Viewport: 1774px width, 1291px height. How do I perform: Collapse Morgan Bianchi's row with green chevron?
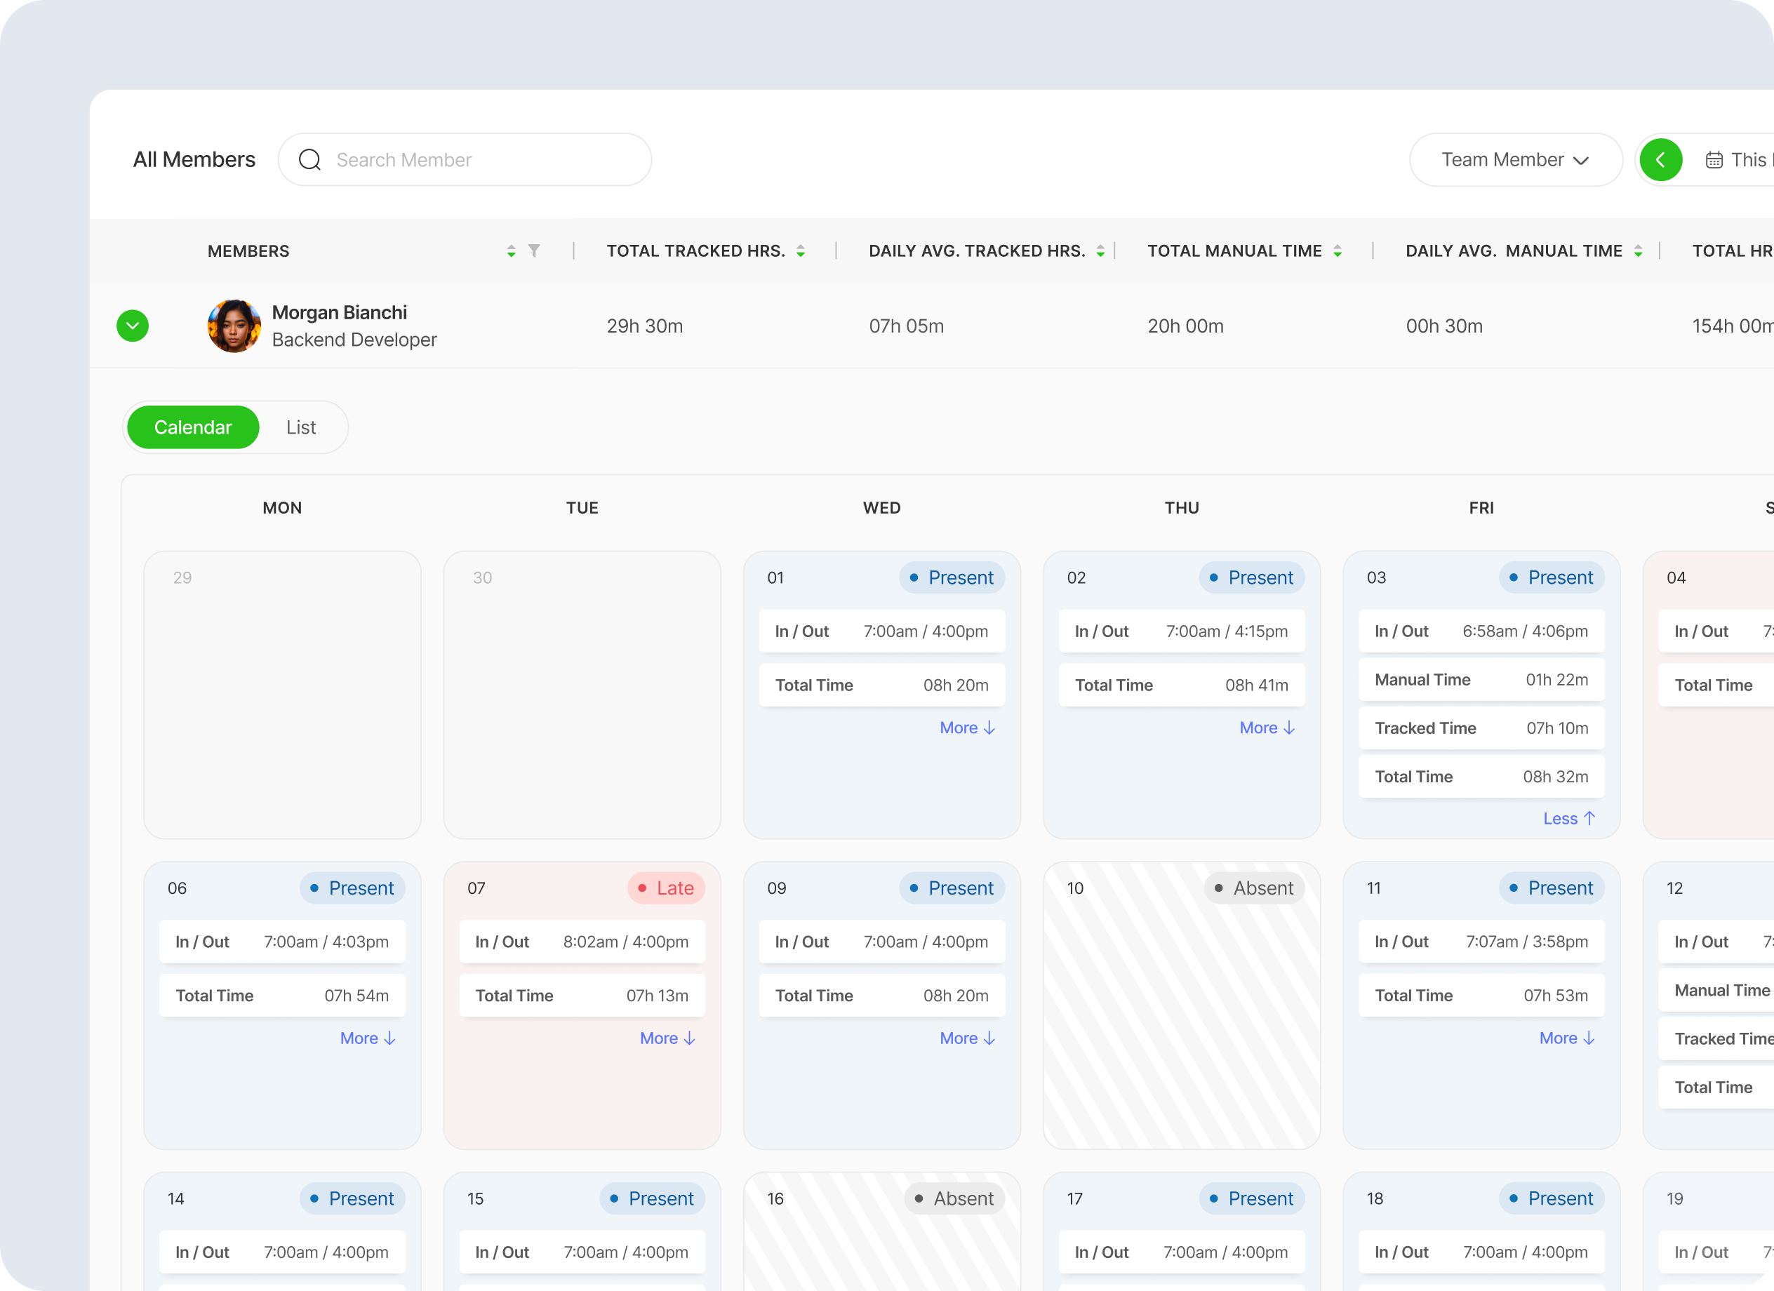coord(133,326)
